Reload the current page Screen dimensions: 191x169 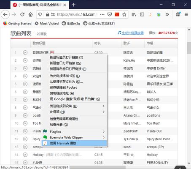22,14
